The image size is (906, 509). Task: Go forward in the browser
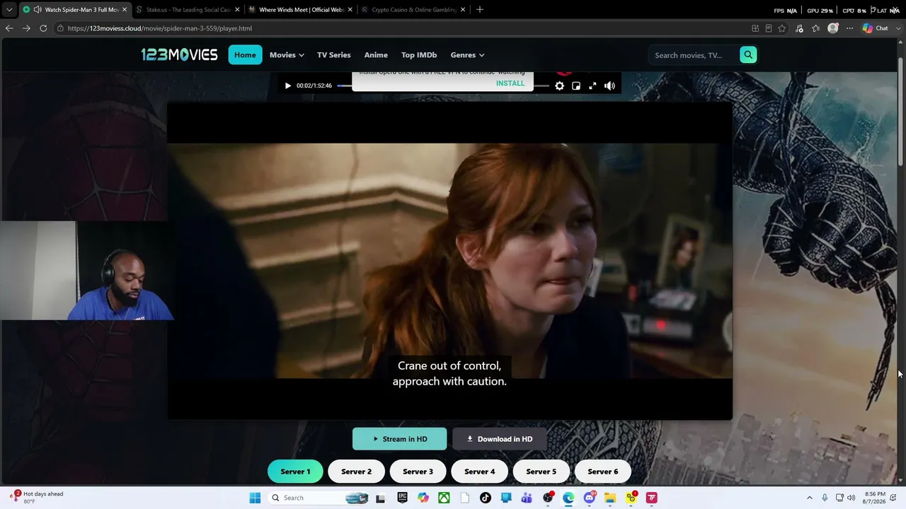point(26,28)
